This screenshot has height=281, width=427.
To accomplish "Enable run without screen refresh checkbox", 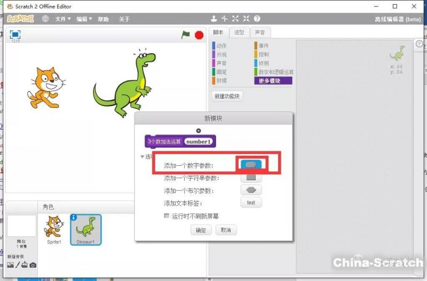I will tap(167, 216).
